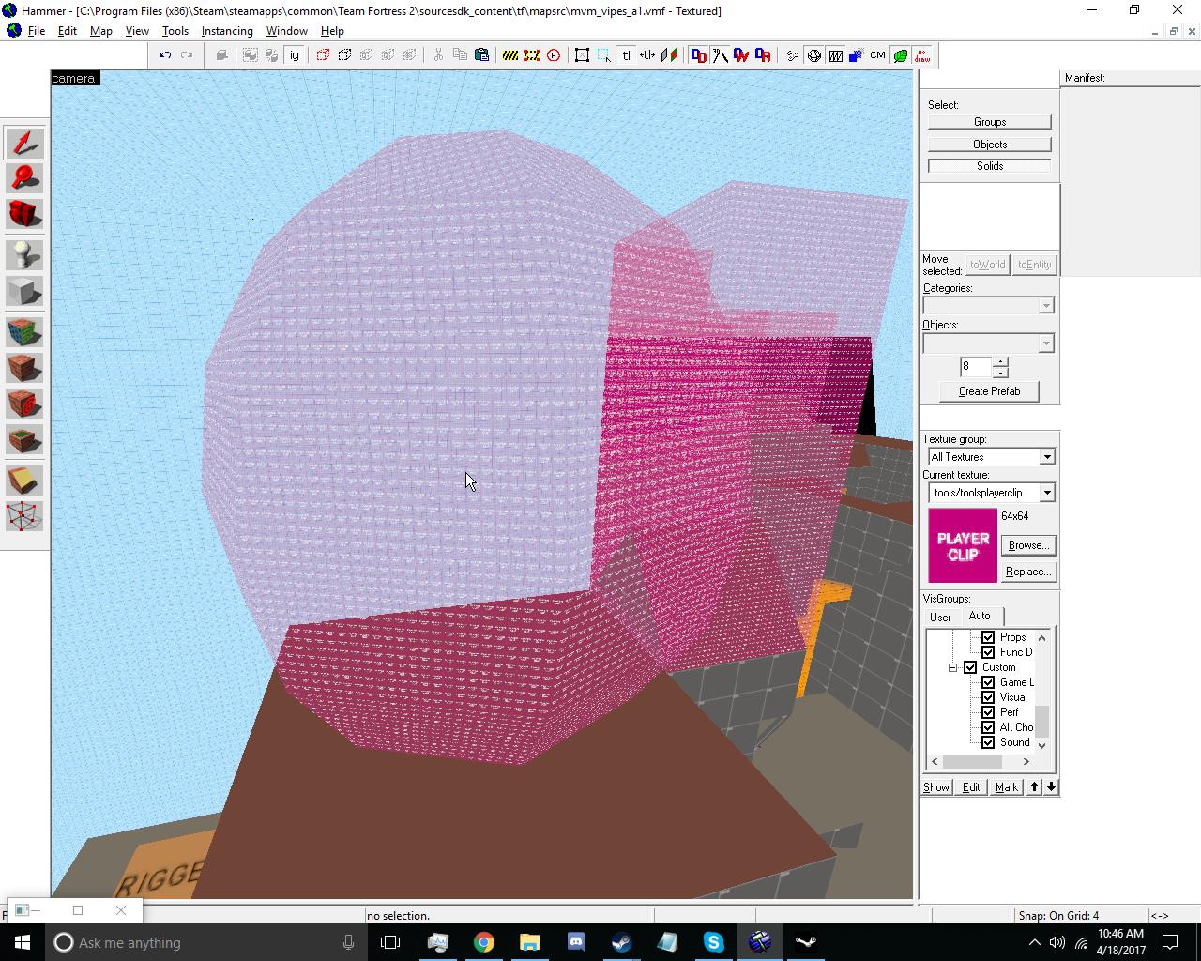Open the Edit menu
Screen dimensions: 1201x961
click(x=68, y=31)
